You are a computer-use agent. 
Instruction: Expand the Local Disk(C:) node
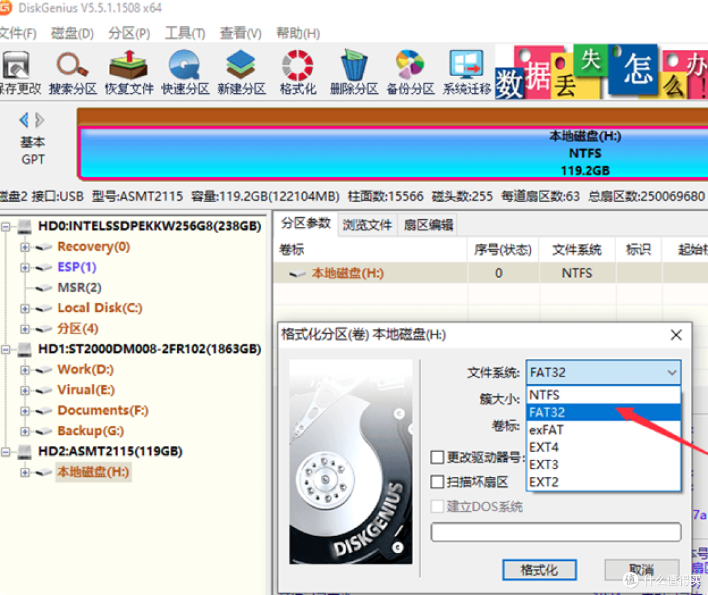pyautogui.click(x=25, y=308)
